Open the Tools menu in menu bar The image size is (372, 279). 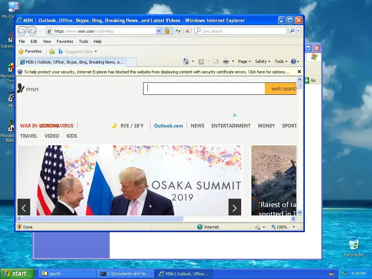(x=84, y=41)
